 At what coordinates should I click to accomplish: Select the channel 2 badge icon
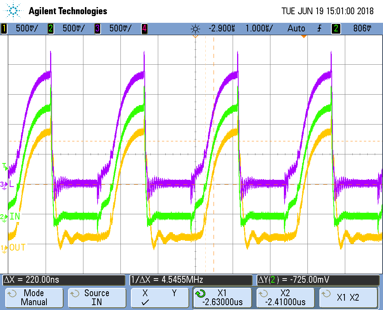tap(50, 28)
